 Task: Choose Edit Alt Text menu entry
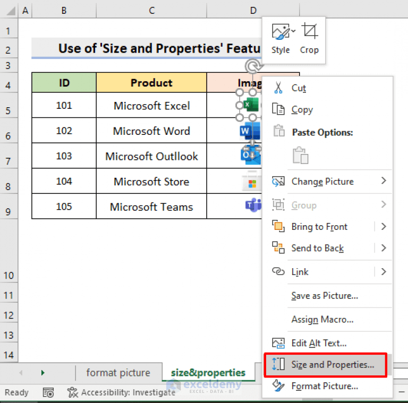click(x=327, y=343)
